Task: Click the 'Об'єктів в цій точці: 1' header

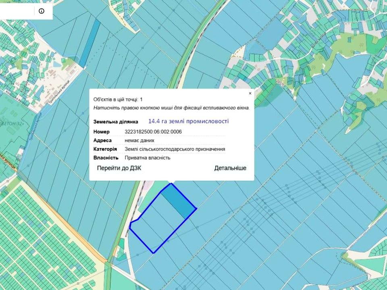Action: (118, 99)
